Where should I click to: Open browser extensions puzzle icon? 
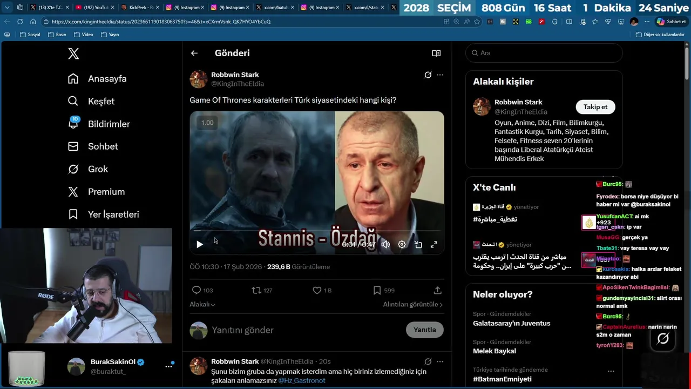554,22
